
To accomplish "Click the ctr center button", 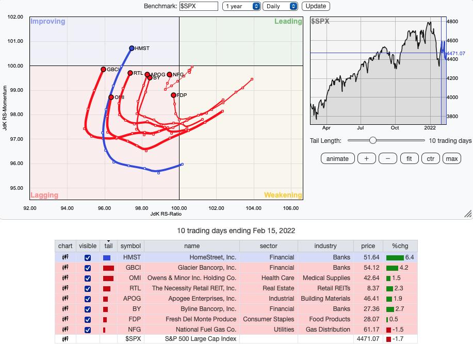I will pos(431,158).
